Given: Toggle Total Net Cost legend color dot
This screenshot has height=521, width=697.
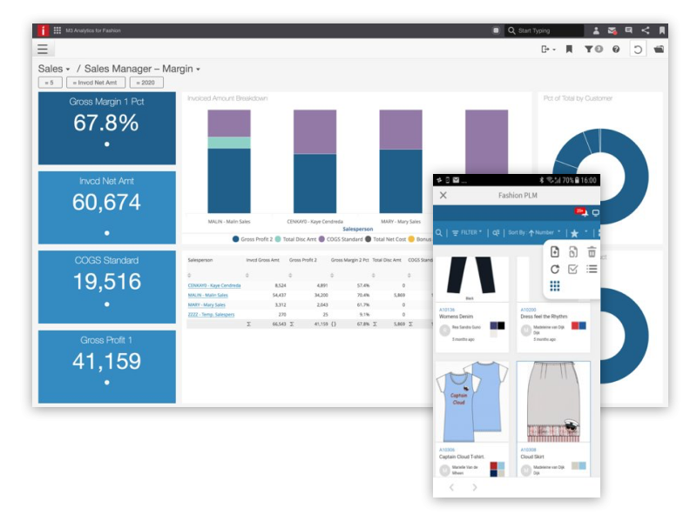Looking at the screenshot, I should (368, 239).
